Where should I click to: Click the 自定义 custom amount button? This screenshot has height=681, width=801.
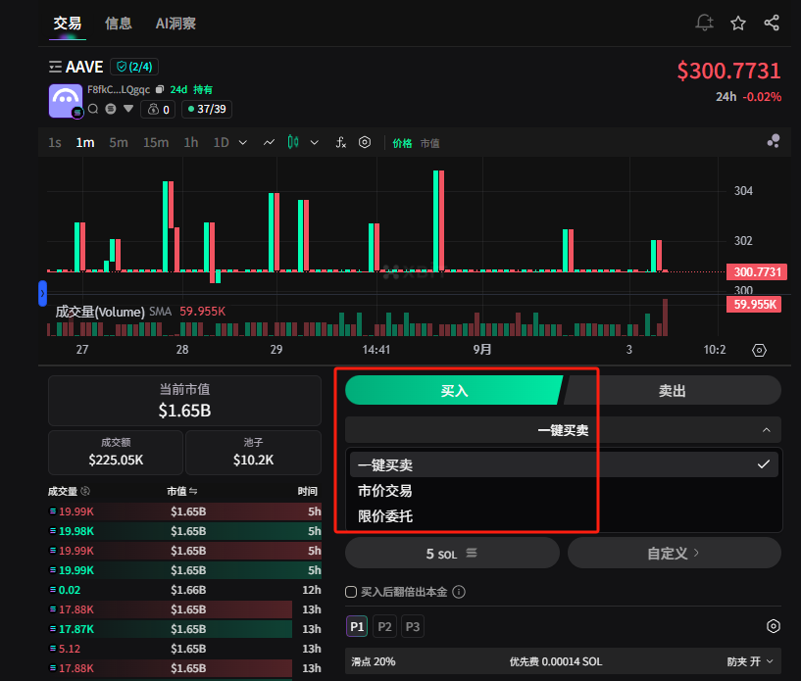tap(674, 553)
